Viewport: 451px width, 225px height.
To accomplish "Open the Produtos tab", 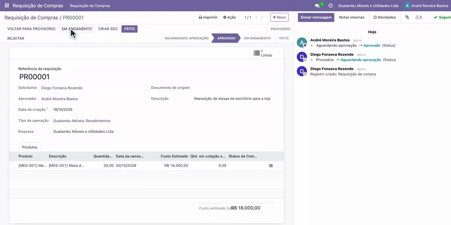I will coord(30,147).
